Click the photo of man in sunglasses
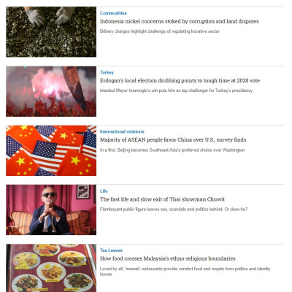292x292 pixels. coord(51,210)
